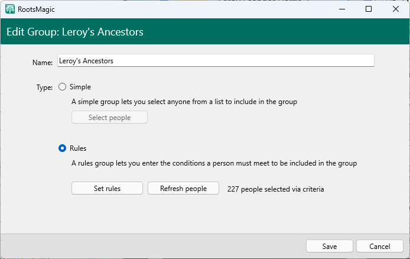Select the Rules group type radio button
410x259 pixels.
pos(62,148)
